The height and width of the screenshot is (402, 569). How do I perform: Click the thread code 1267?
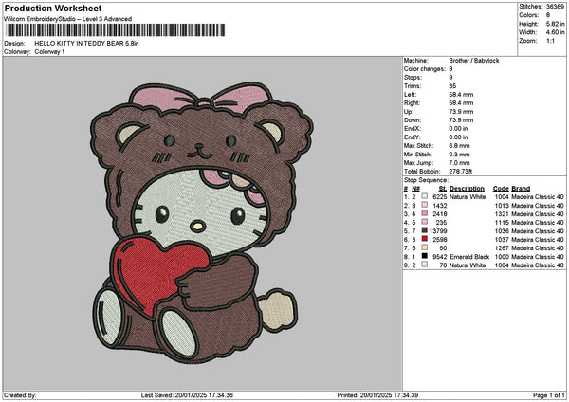(502, 248)
